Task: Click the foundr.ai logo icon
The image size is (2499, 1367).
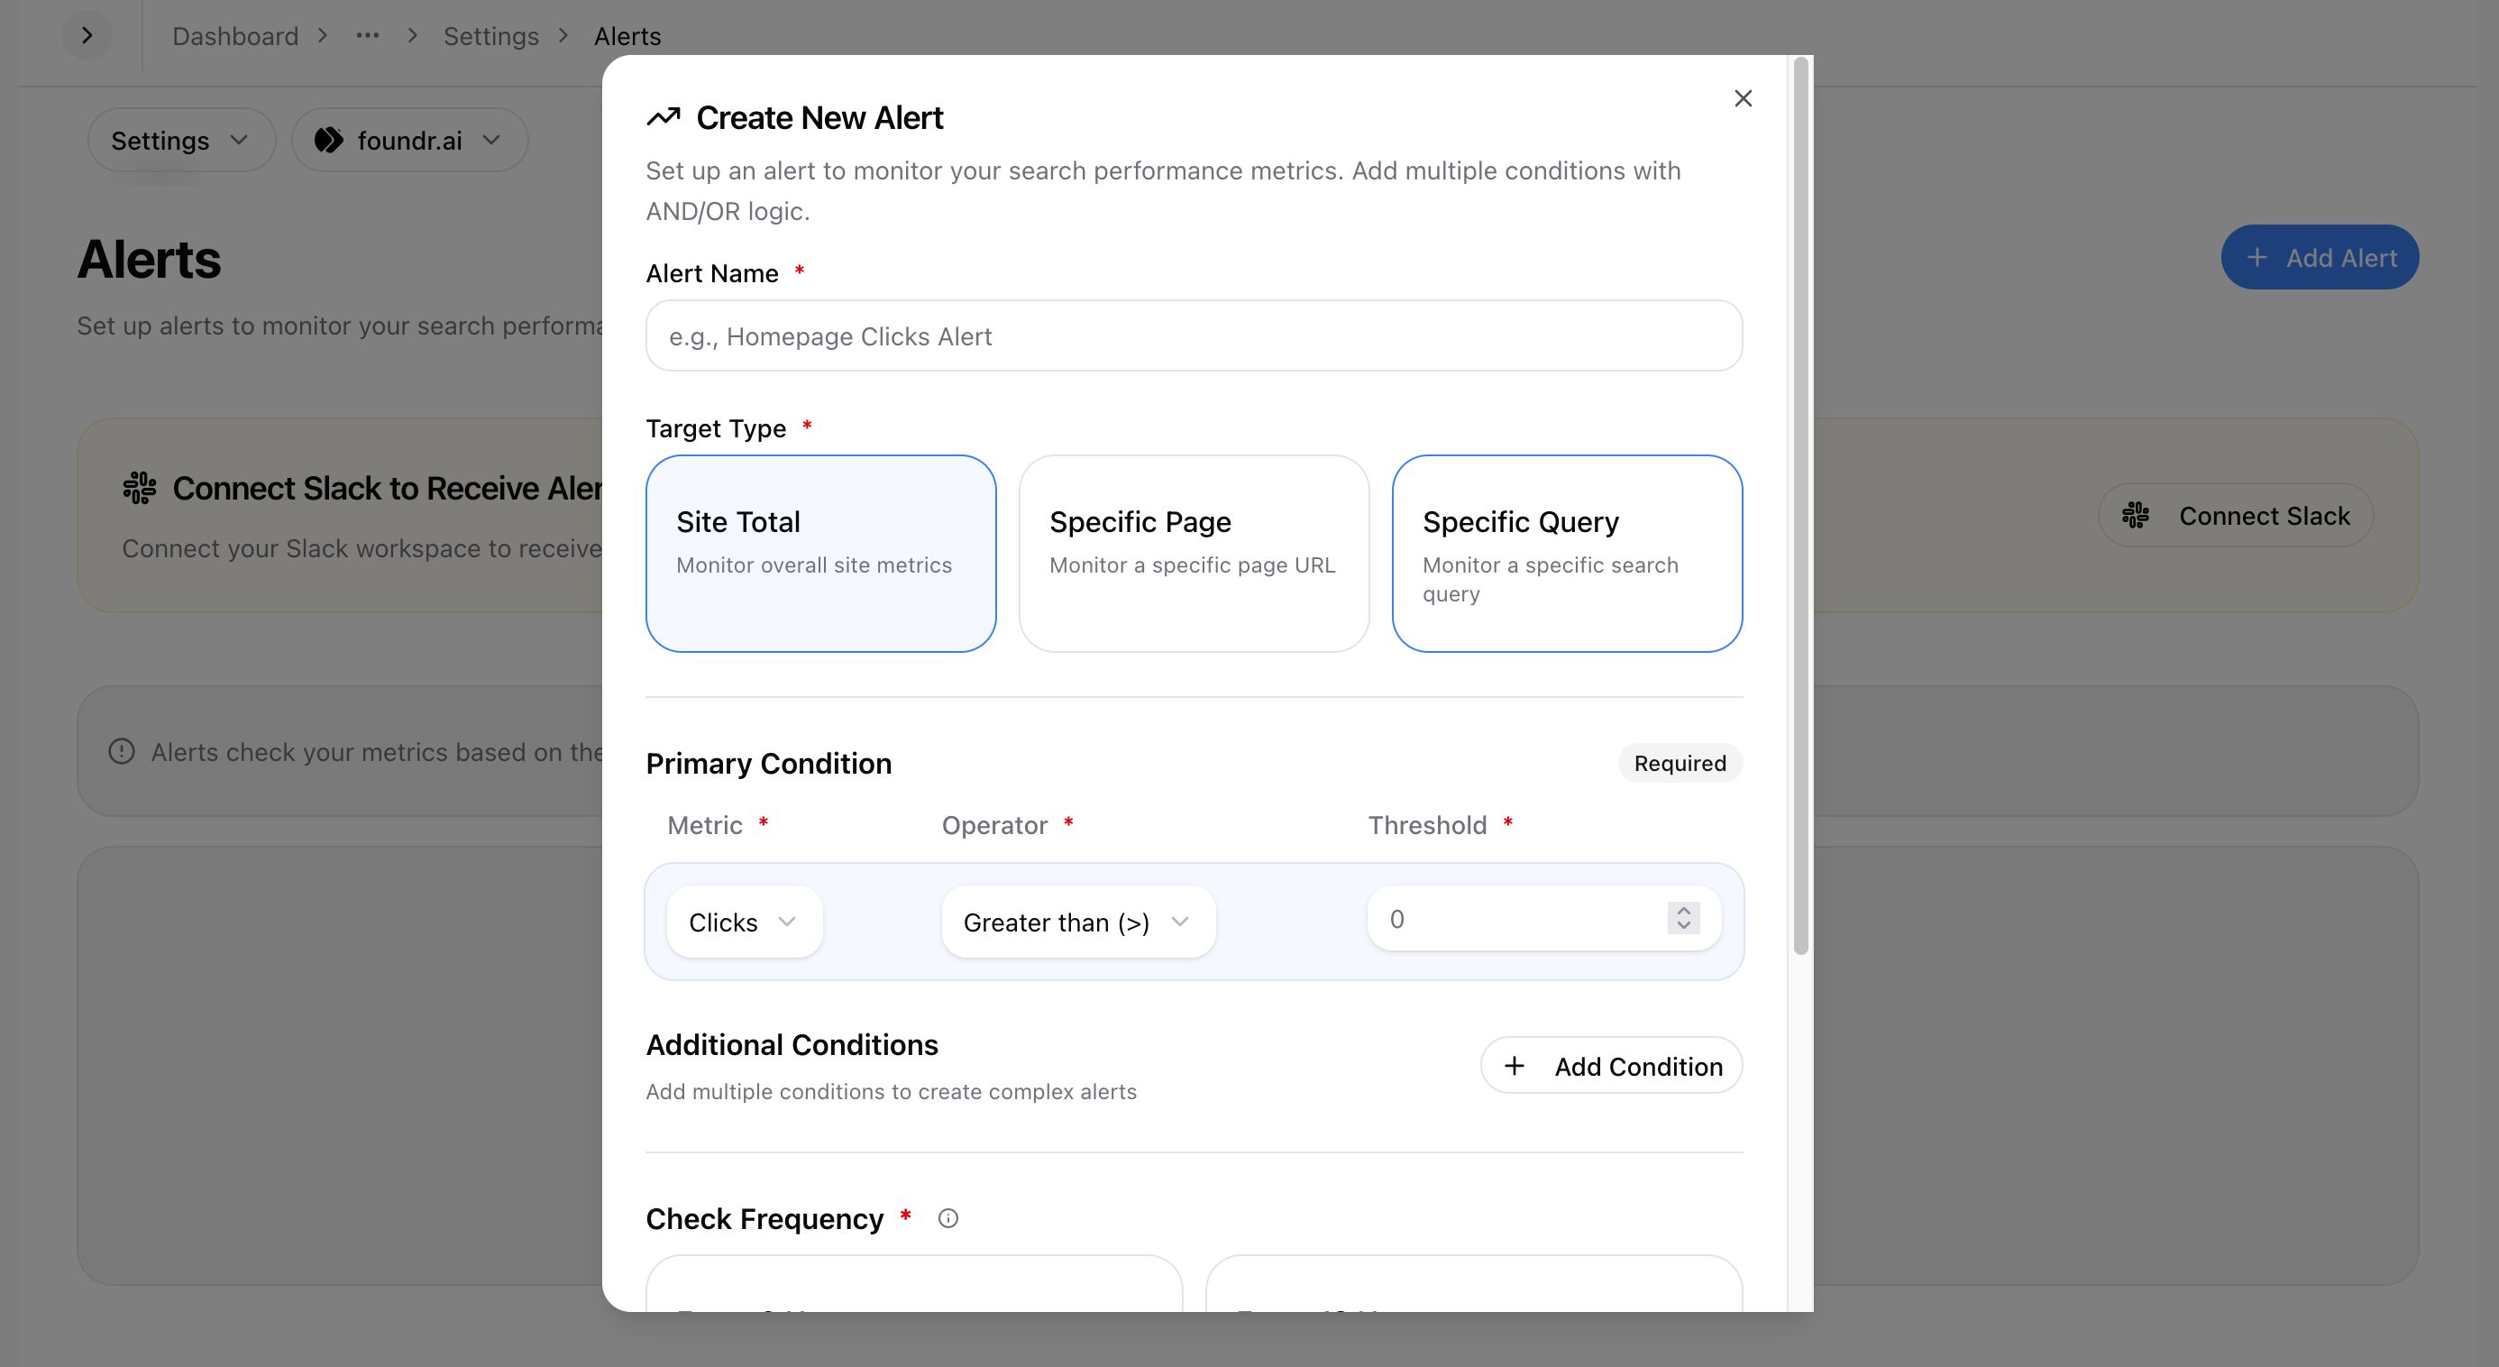Action: (x=329, y=141)
